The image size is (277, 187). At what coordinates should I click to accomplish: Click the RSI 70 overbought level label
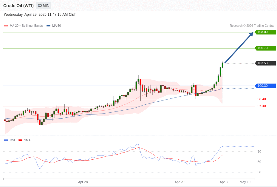click(x=259, y=152)
